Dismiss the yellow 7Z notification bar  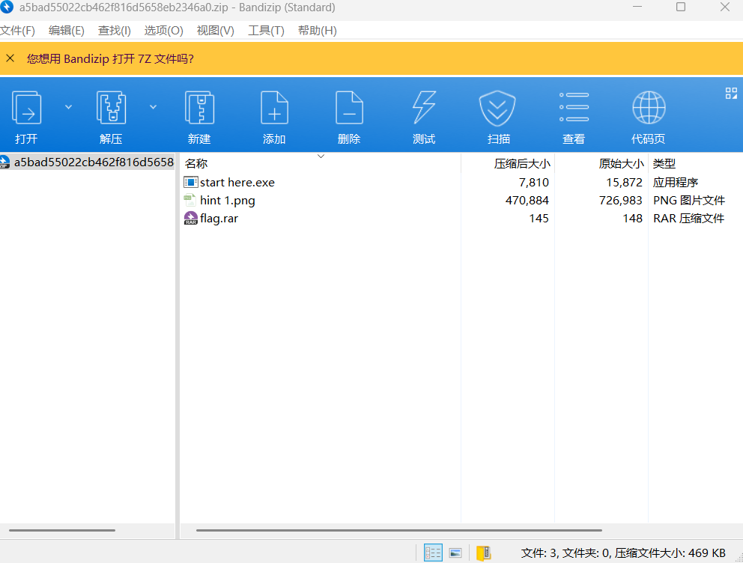point(10,58)
